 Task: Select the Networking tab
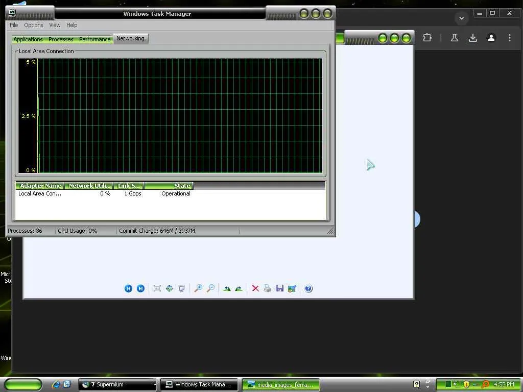(x=130, y=38)
